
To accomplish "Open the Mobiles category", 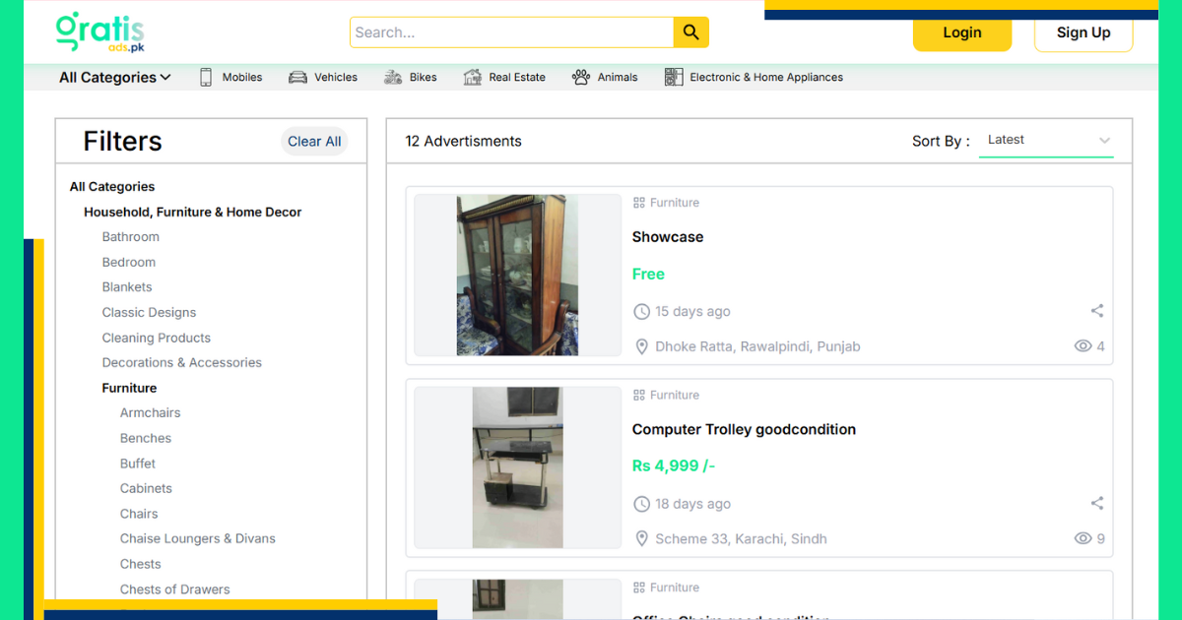I will [x=242, y=77].
